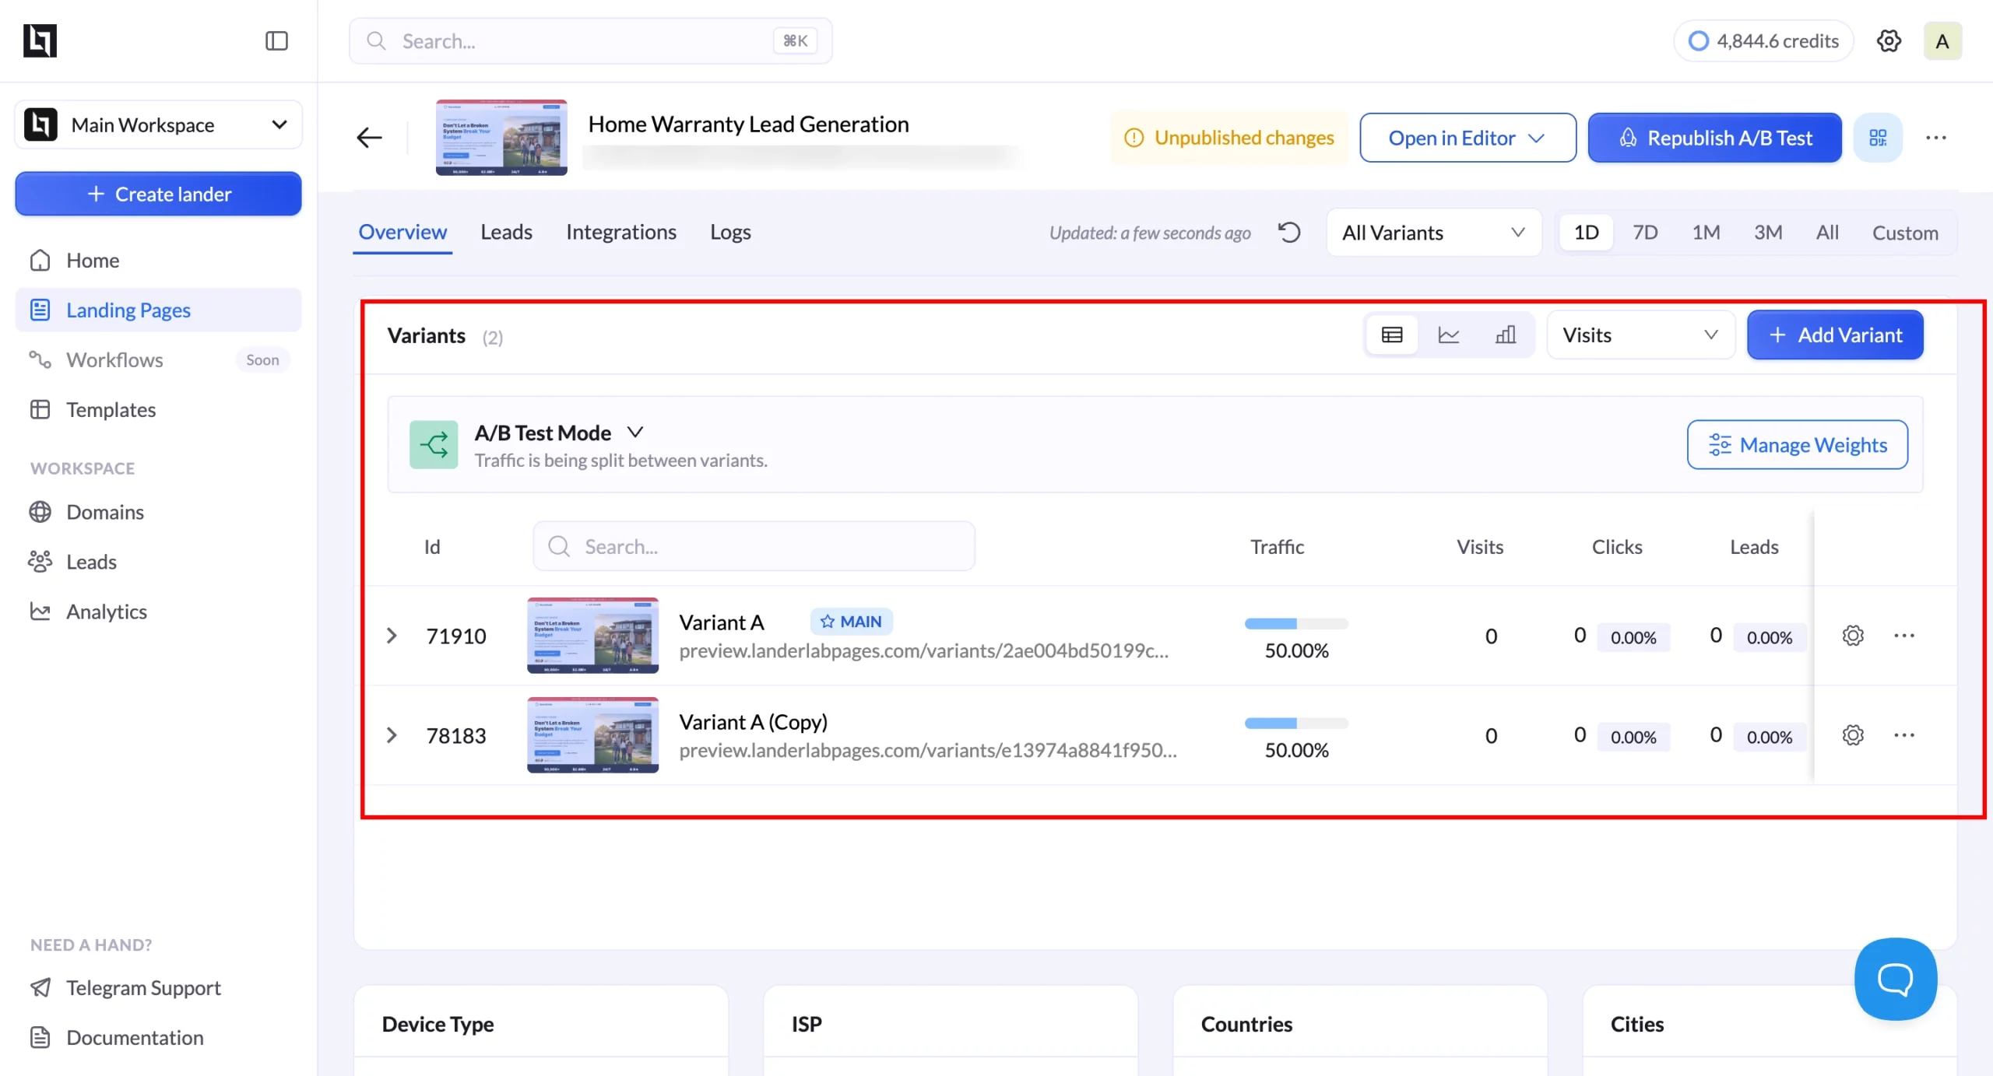Open Landing Pages in sidebar

tap(158, 310)
